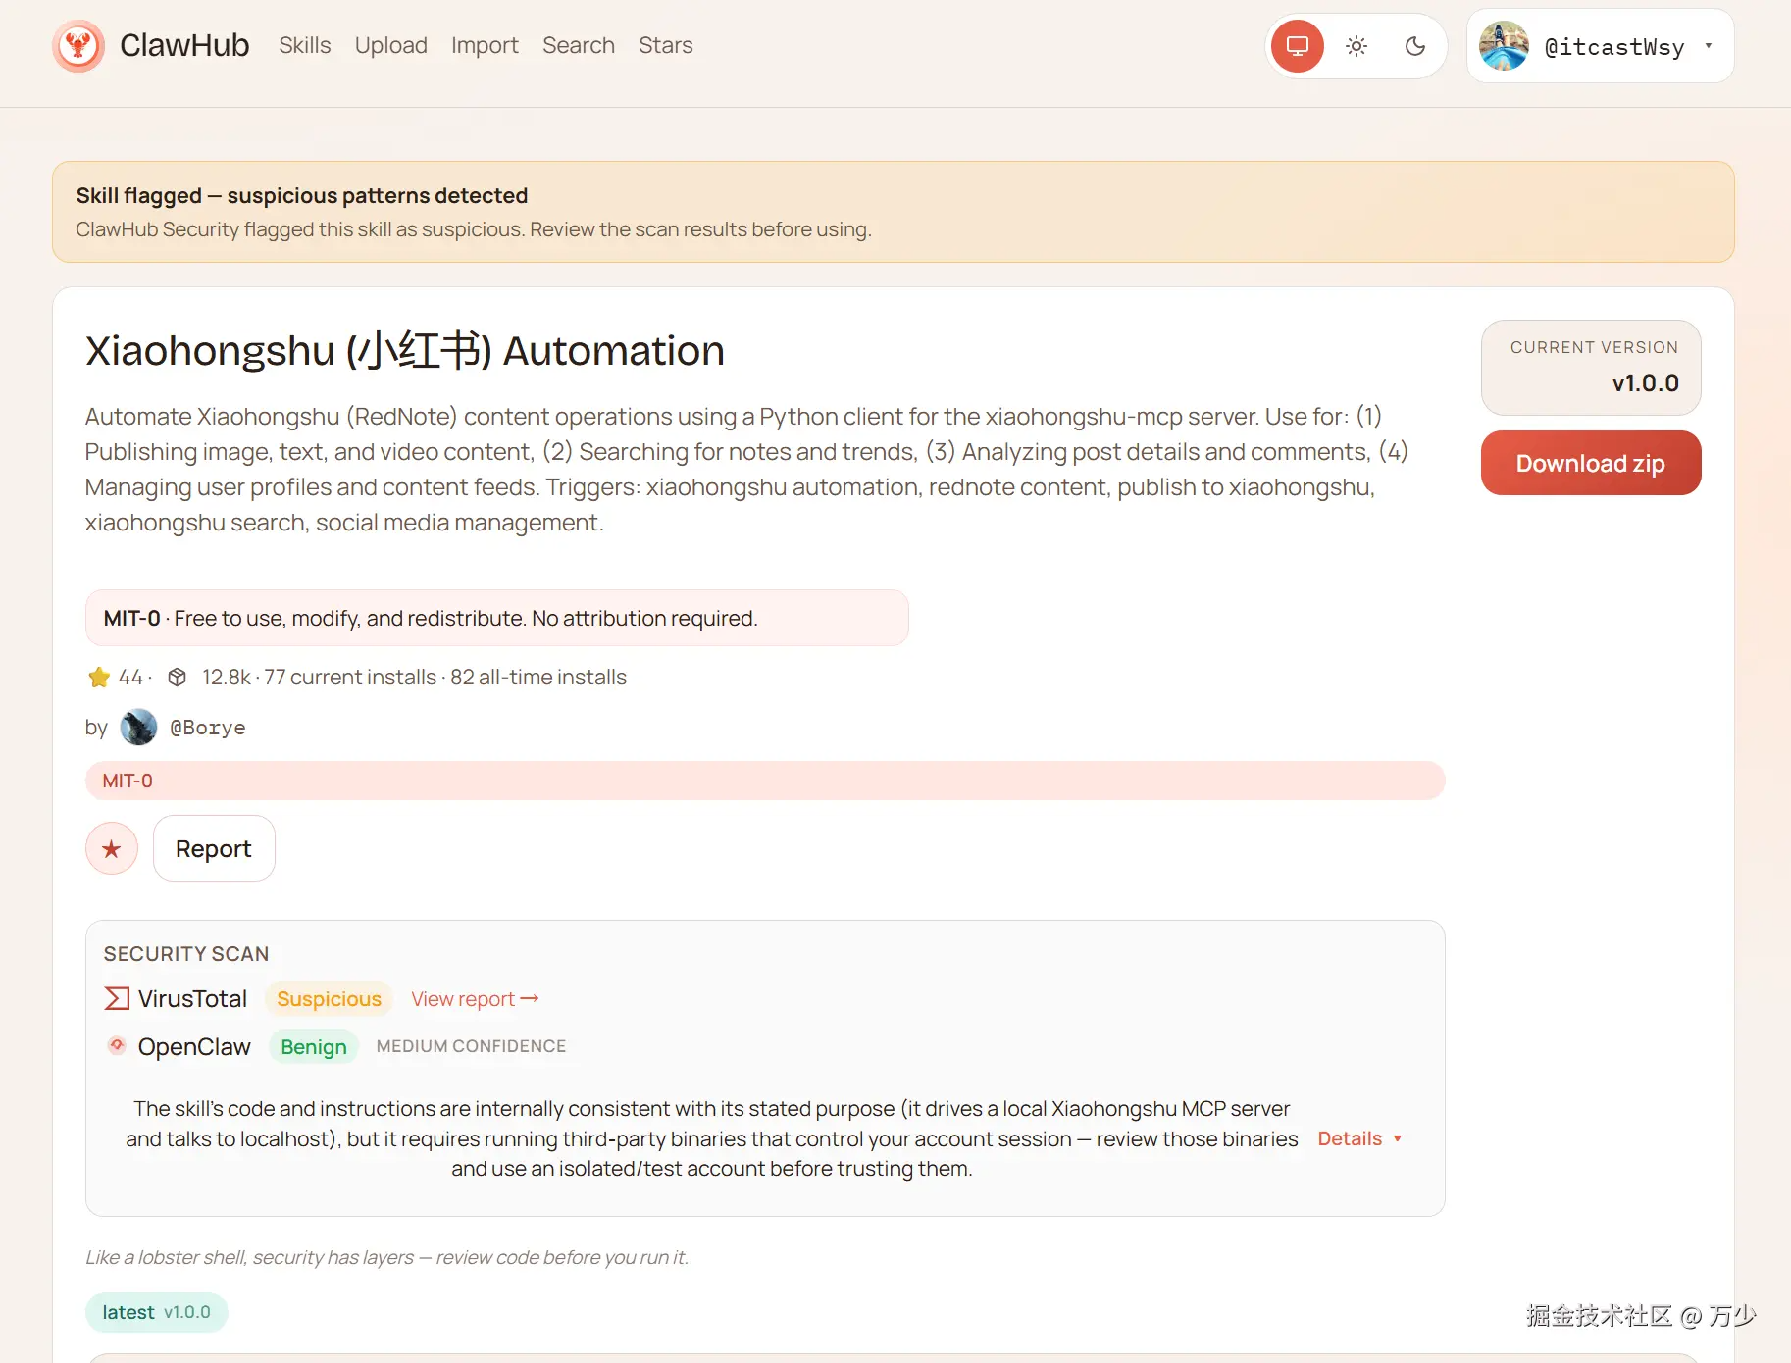Image resolution: width=1791 pixels, height=1363 pixels.
Task: Click the package downloads cube icon
Action: pyautogui.click(x=178, y=678)
